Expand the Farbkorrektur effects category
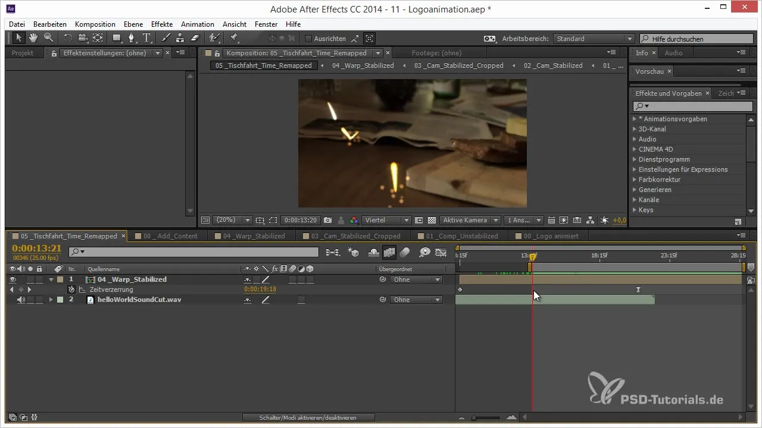Screen dimensions: 762x428 click(635, 180)
